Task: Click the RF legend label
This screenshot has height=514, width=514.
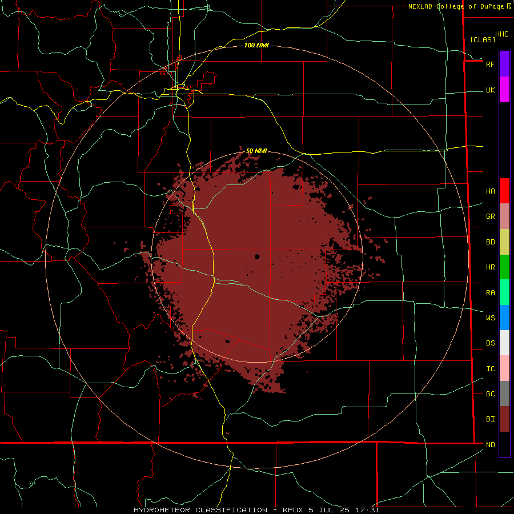Action: click(490, 64)
